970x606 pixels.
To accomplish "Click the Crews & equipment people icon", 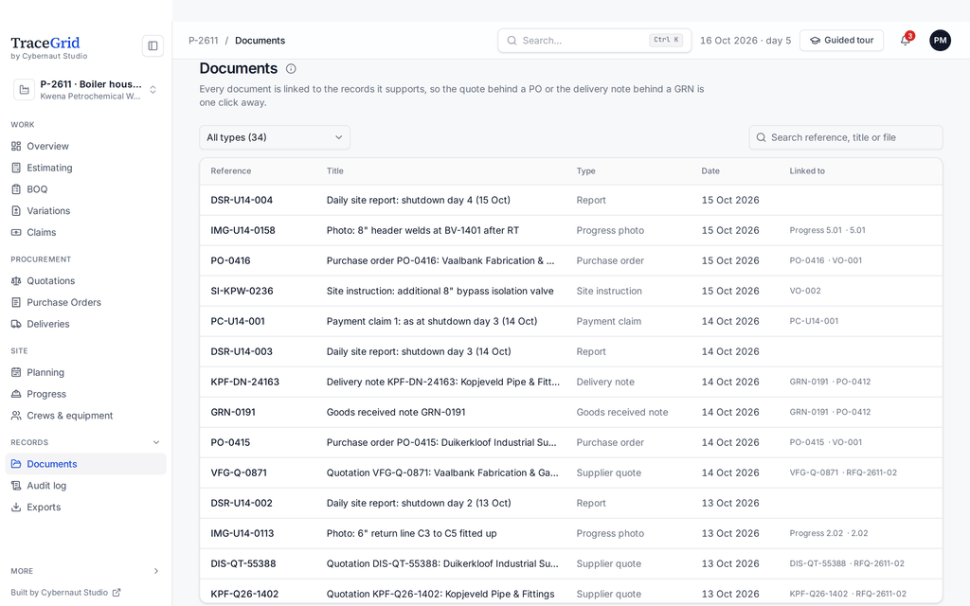I will [16, 416].
